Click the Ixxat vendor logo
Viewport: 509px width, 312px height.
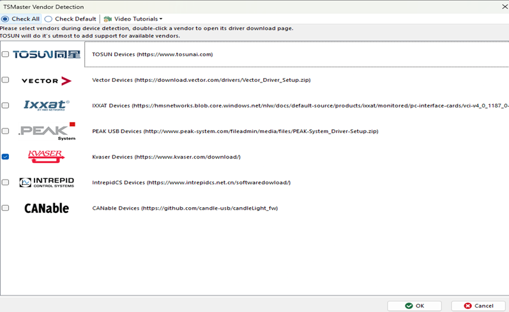[47, 105]
